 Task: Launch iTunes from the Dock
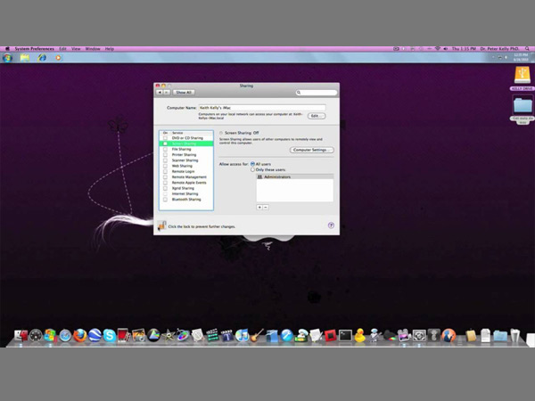[x=242, y=336]
